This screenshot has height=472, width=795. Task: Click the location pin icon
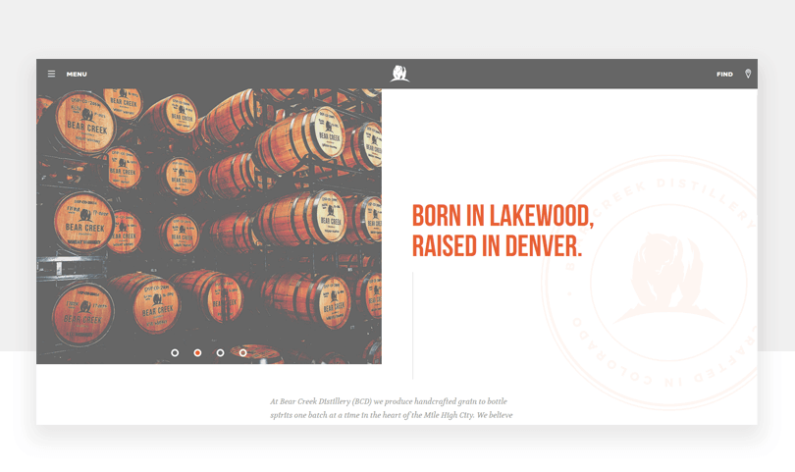click(748, 74)
